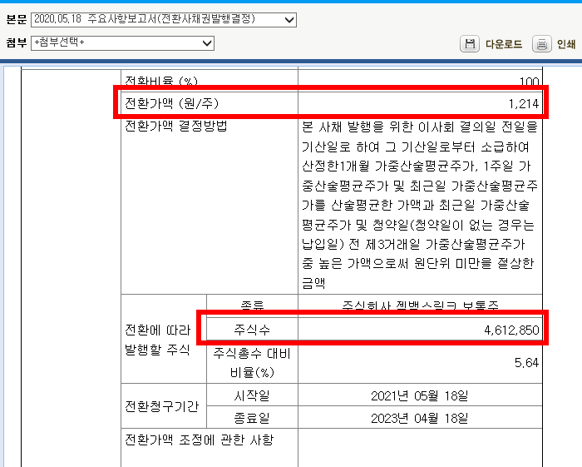Click the 전환가액 (원/주) label cell
Image resolution: width=582 pixels, height=467 pixels.
tap(171, 103)
